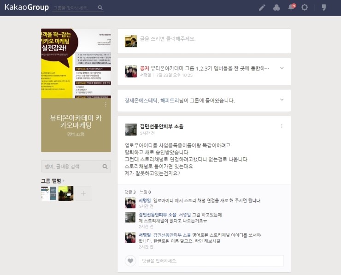Click the heart like button

130,261
